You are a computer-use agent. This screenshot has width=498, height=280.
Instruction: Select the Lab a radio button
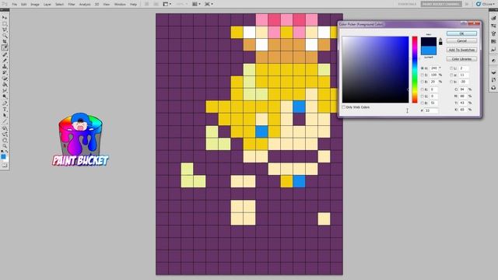click(451, 75)
